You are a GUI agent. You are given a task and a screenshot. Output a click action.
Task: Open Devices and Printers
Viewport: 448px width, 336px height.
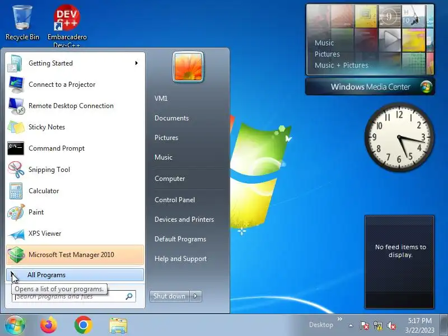tap(184, 220)
